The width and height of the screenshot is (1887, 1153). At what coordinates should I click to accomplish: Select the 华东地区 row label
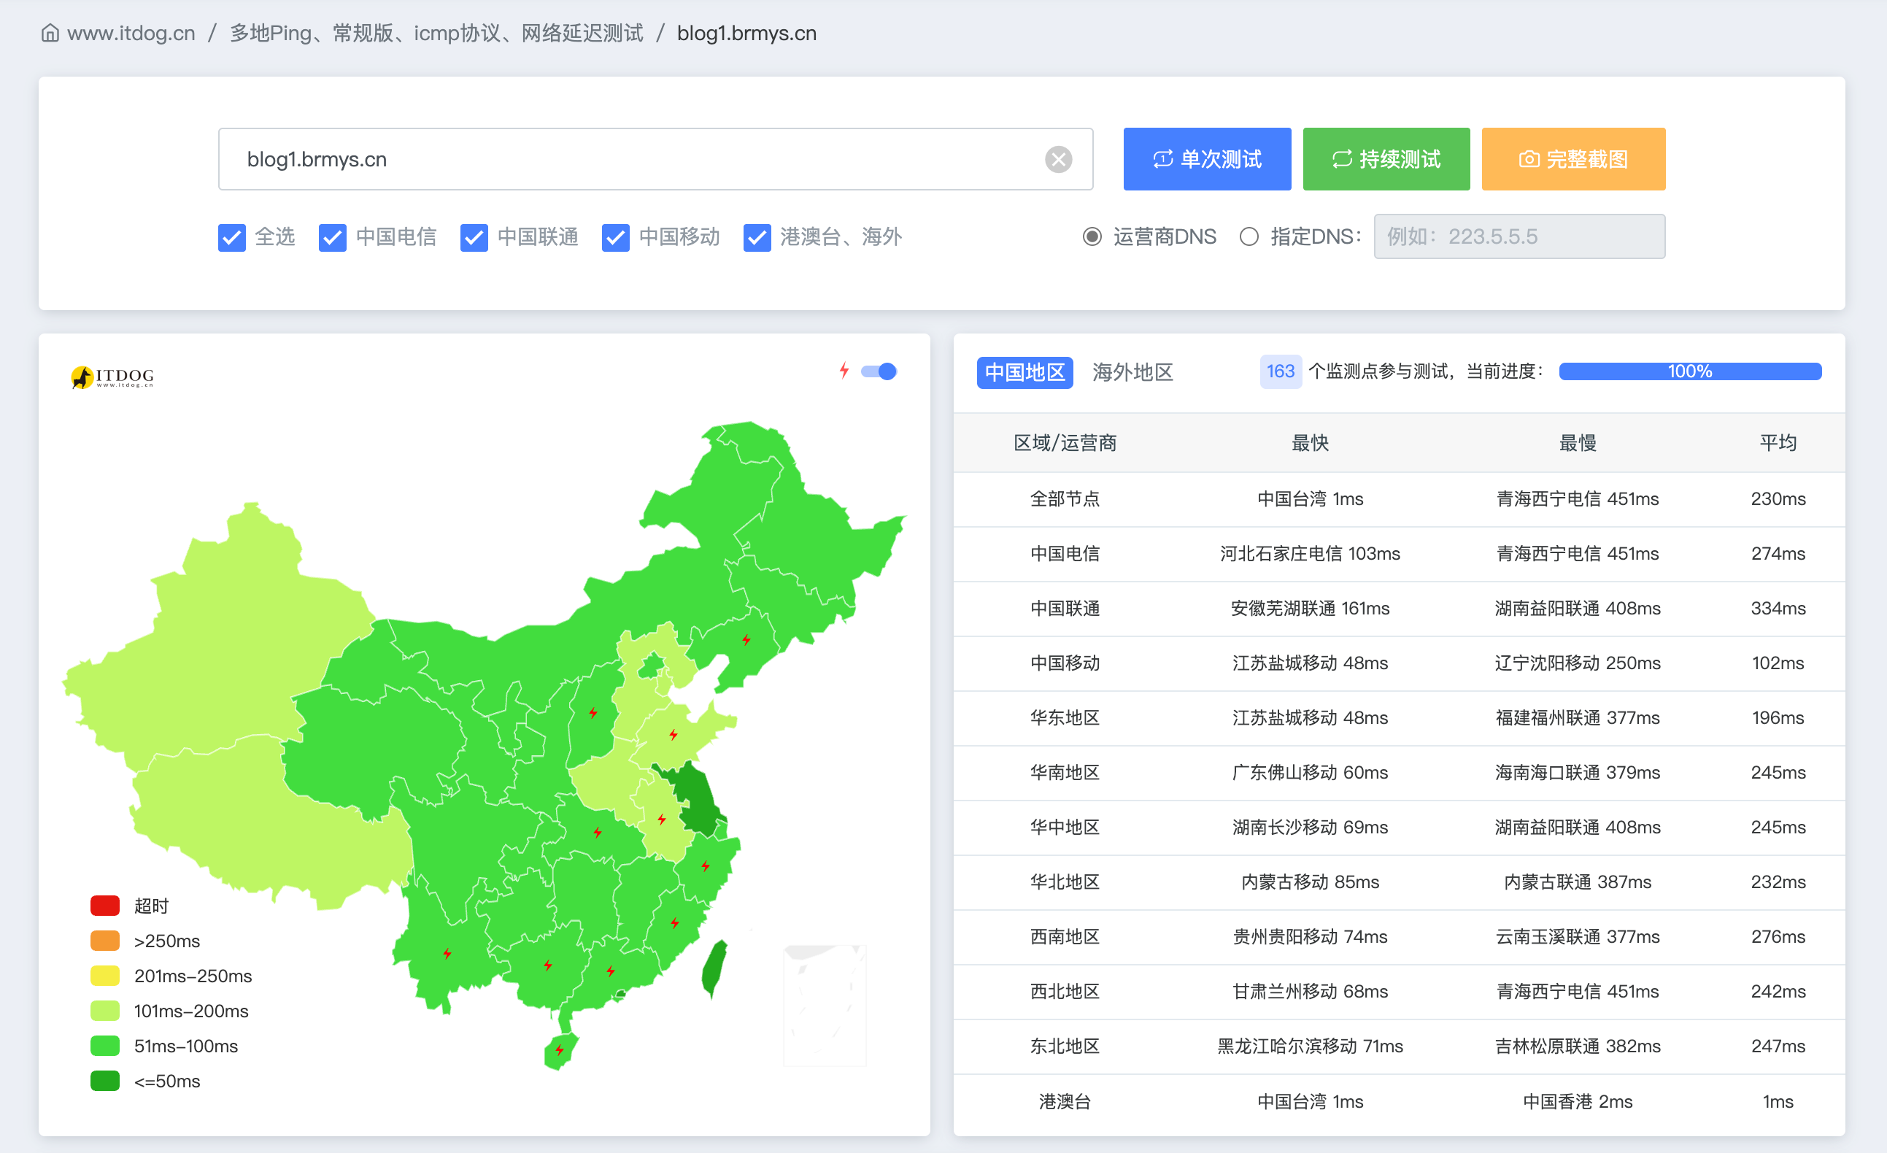[1065, 718]
